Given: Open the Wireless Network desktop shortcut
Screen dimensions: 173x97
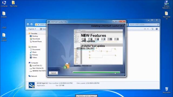Looking at the screenshot, I should click(x=167, y=4).
